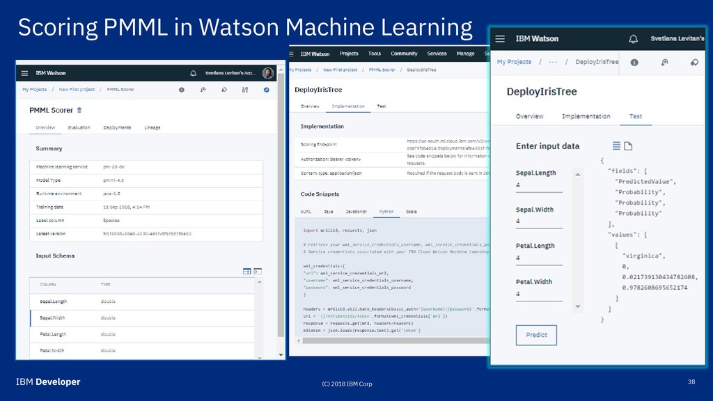Open Manage menu in middle window navbar

coord(465,54)
